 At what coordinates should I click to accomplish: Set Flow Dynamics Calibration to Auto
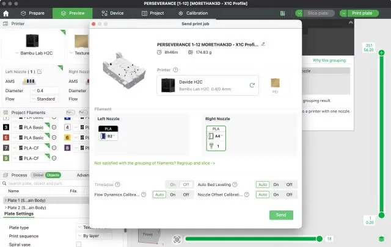158,195
